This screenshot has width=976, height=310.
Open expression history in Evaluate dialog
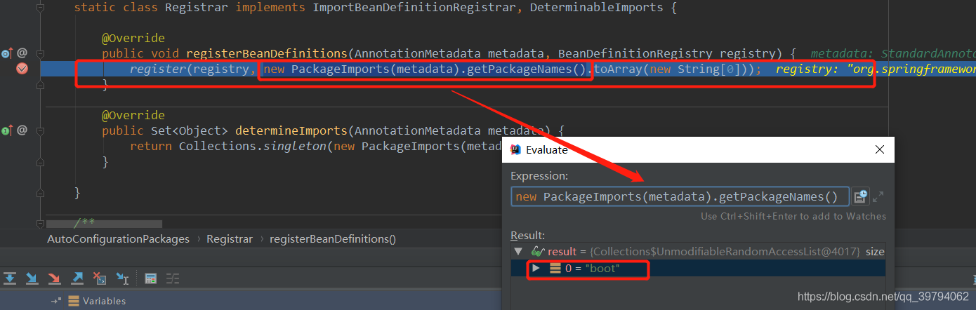[x=861, y=196]
